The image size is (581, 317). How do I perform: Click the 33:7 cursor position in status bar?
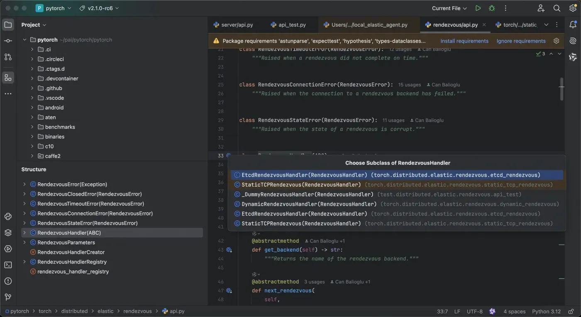coord(442,311)
